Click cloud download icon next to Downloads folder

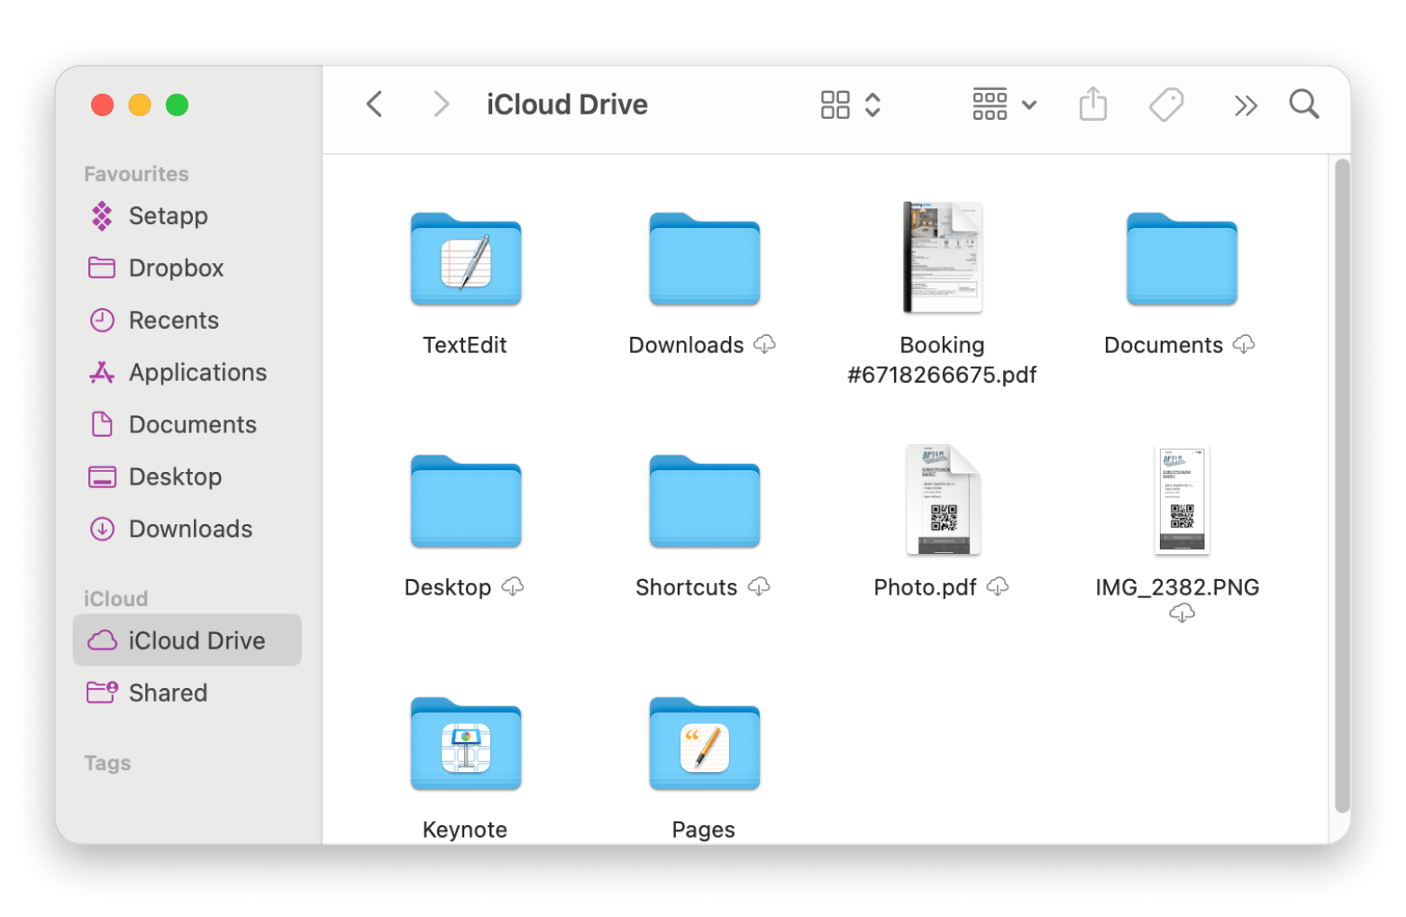click(764, 345)
